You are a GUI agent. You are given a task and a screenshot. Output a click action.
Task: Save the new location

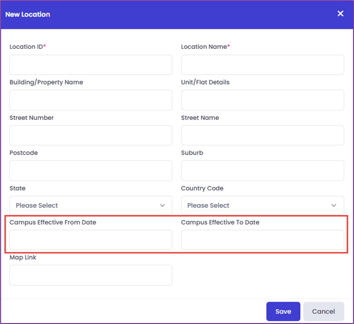coord(283,311)
